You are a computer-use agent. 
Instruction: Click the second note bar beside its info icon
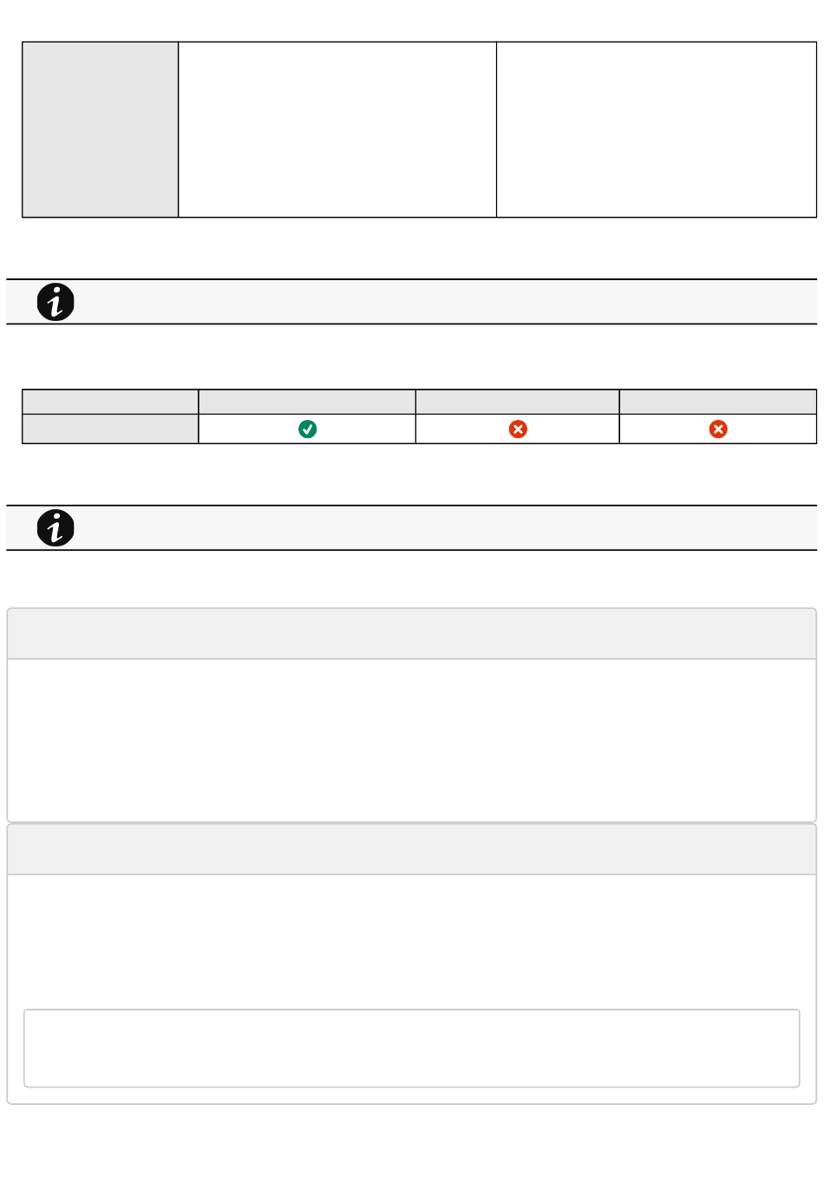point(447,527)
